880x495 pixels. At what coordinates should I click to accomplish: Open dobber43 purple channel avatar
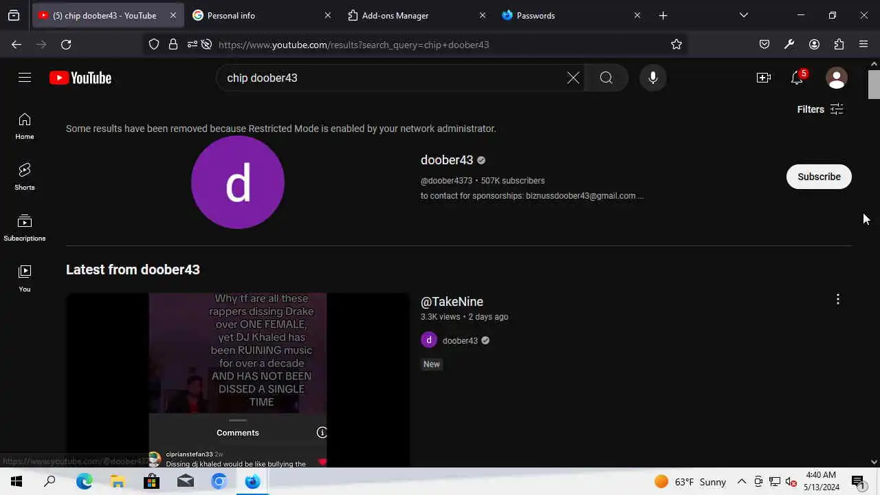coord(238,182)
